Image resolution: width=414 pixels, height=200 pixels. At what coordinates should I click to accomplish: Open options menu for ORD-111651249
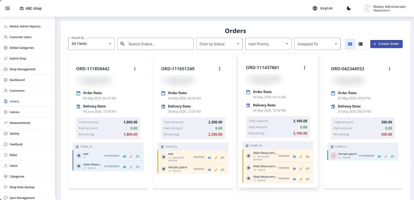220,69
